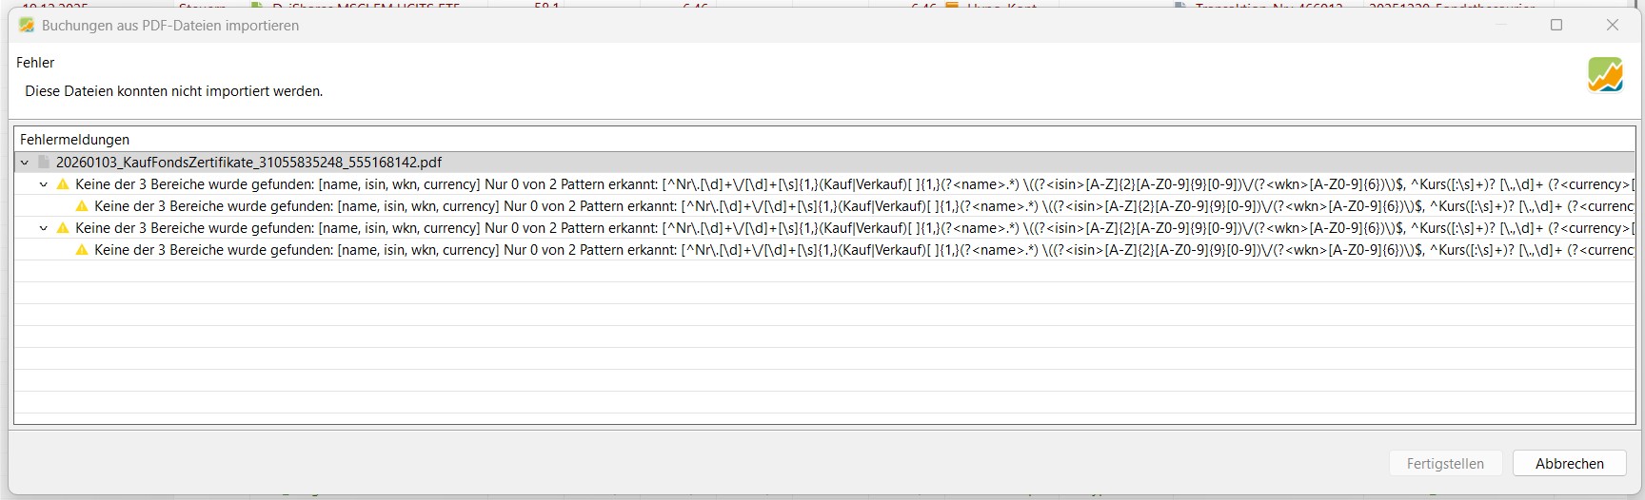
Task: Maximize the import dialog window
Action: (x=1556, y=25)
